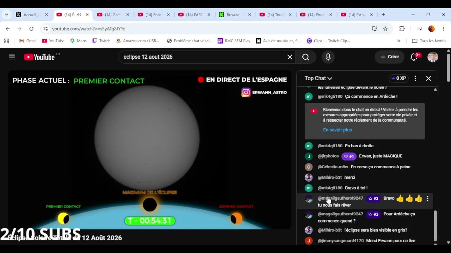Run the YouTube search with the magnifier button

306,57
